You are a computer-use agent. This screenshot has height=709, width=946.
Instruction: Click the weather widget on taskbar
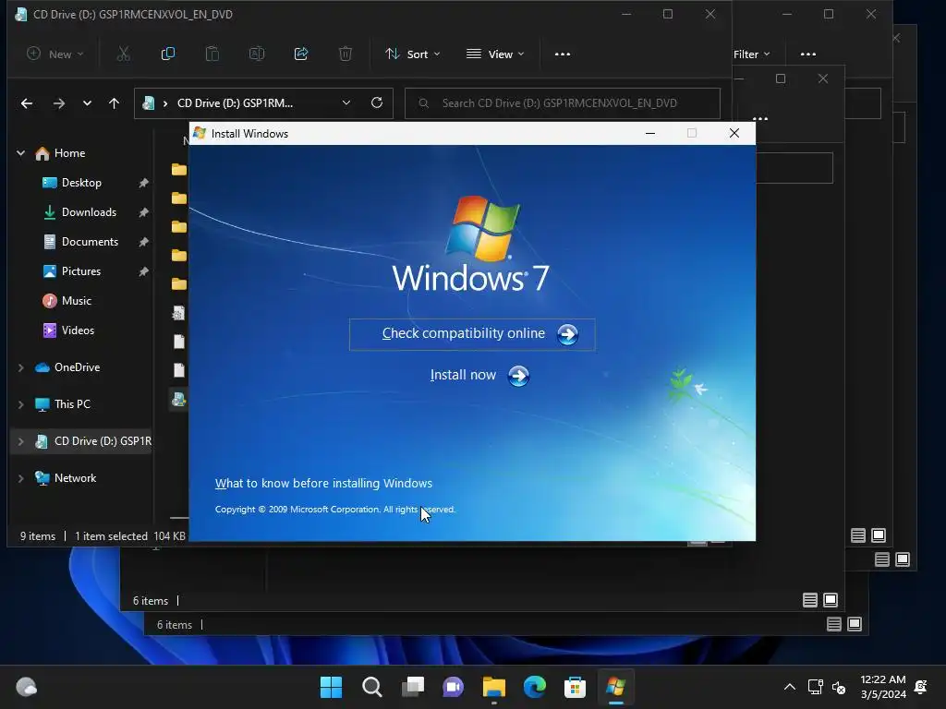pyautogui.click(x=27, y=687)
